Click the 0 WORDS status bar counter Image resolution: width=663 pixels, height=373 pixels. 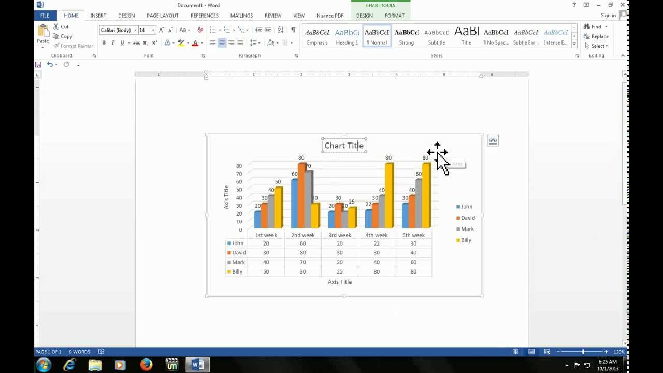(x=79, y=352)
